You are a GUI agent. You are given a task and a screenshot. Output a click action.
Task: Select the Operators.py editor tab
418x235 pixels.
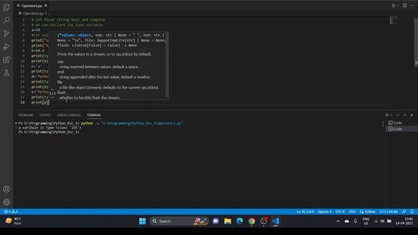click(32, 6)
